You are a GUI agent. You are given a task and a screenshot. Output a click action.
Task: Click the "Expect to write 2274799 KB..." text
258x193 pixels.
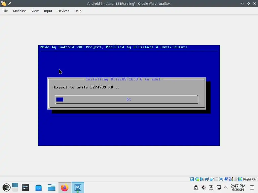(87, 87)
